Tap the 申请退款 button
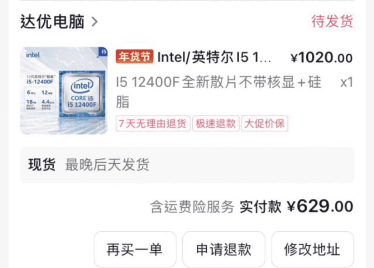 [224, 249]
